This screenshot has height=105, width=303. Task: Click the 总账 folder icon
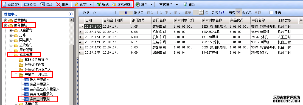(16, 35)
